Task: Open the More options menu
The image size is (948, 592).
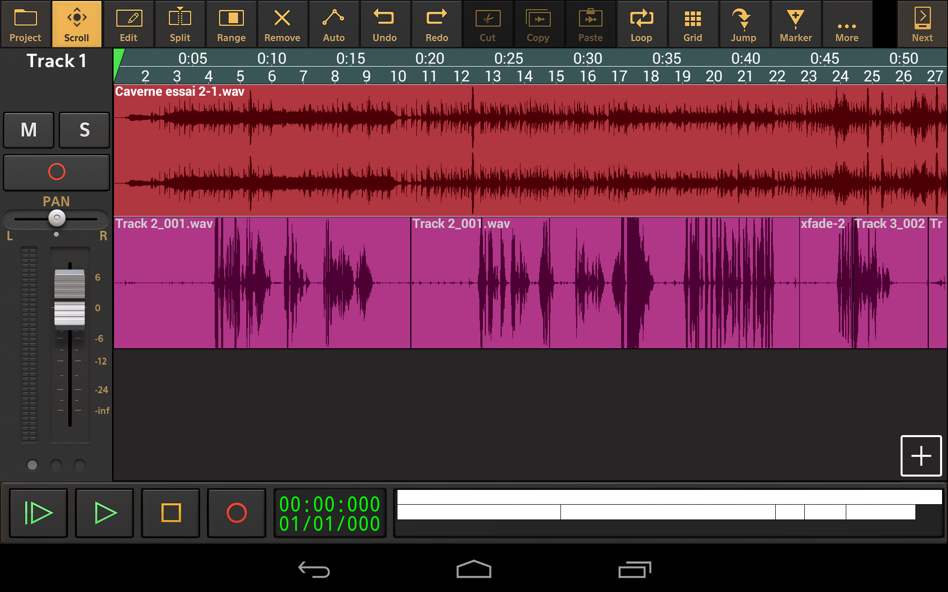Action: 847,24
